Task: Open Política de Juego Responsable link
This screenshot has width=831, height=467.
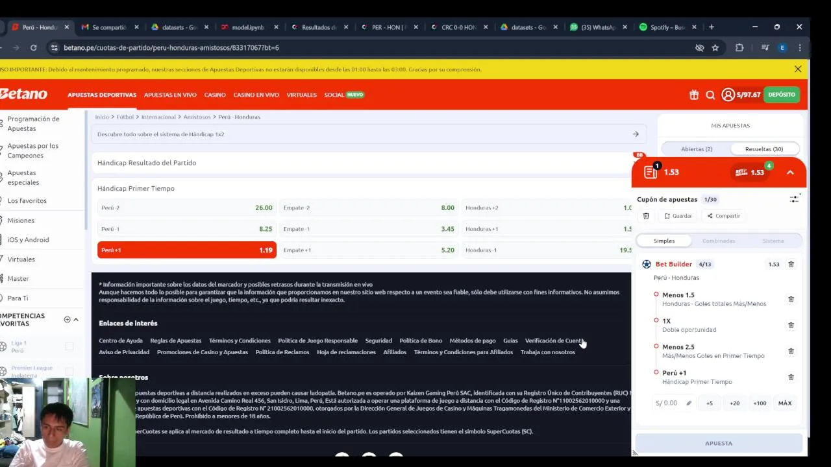Action: coord(317,341)
